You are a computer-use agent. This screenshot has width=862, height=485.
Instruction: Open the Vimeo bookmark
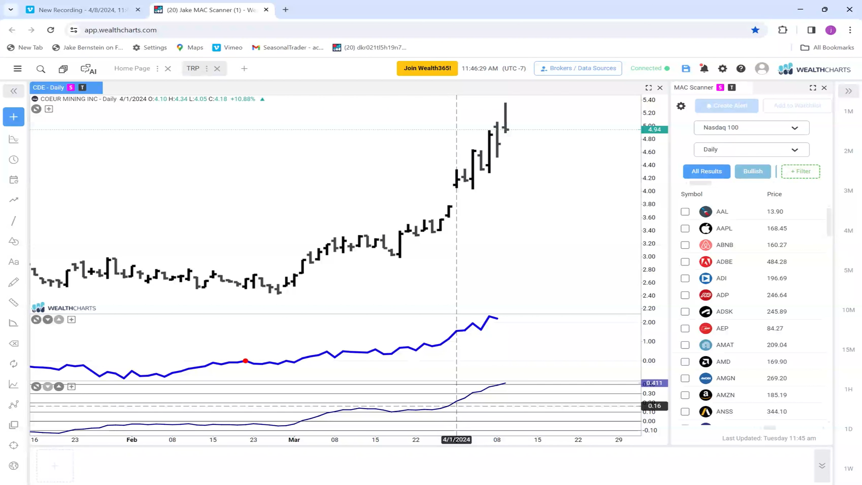tap(227, 48)
